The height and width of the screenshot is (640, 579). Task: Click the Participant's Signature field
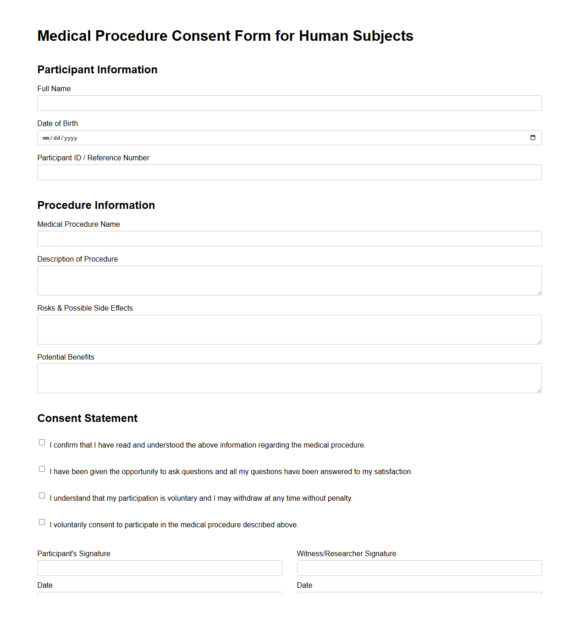[x=160, y=568]
